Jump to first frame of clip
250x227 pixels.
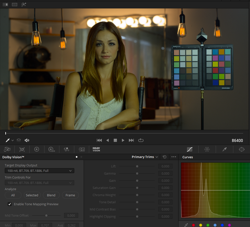click(99, 140)
